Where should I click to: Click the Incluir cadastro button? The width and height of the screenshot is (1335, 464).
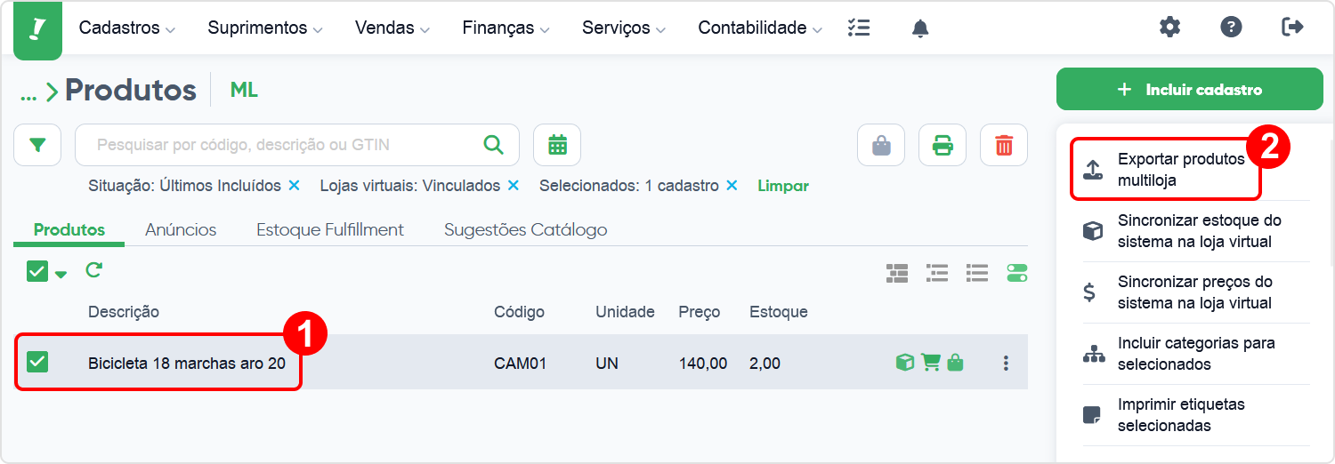click(1190, 90)
